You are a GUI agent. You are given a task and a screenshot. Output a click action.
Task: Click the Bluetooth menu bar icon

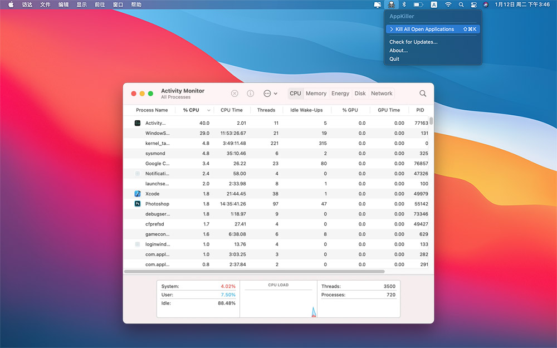tap(404, 4)
